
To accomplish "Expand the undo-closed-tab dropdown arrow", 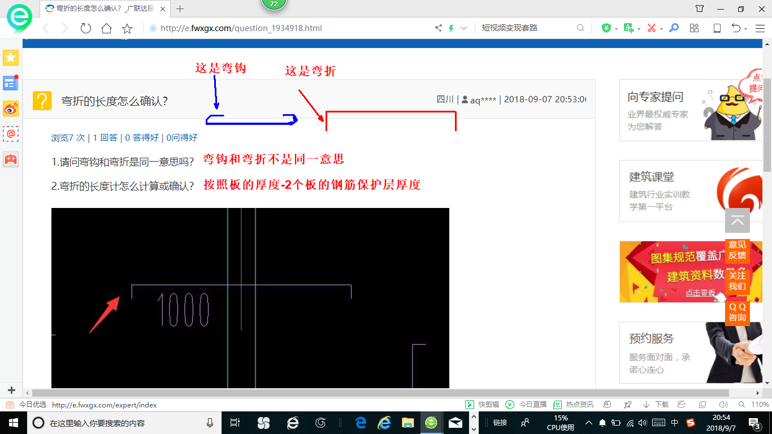I will coord(745,29).
